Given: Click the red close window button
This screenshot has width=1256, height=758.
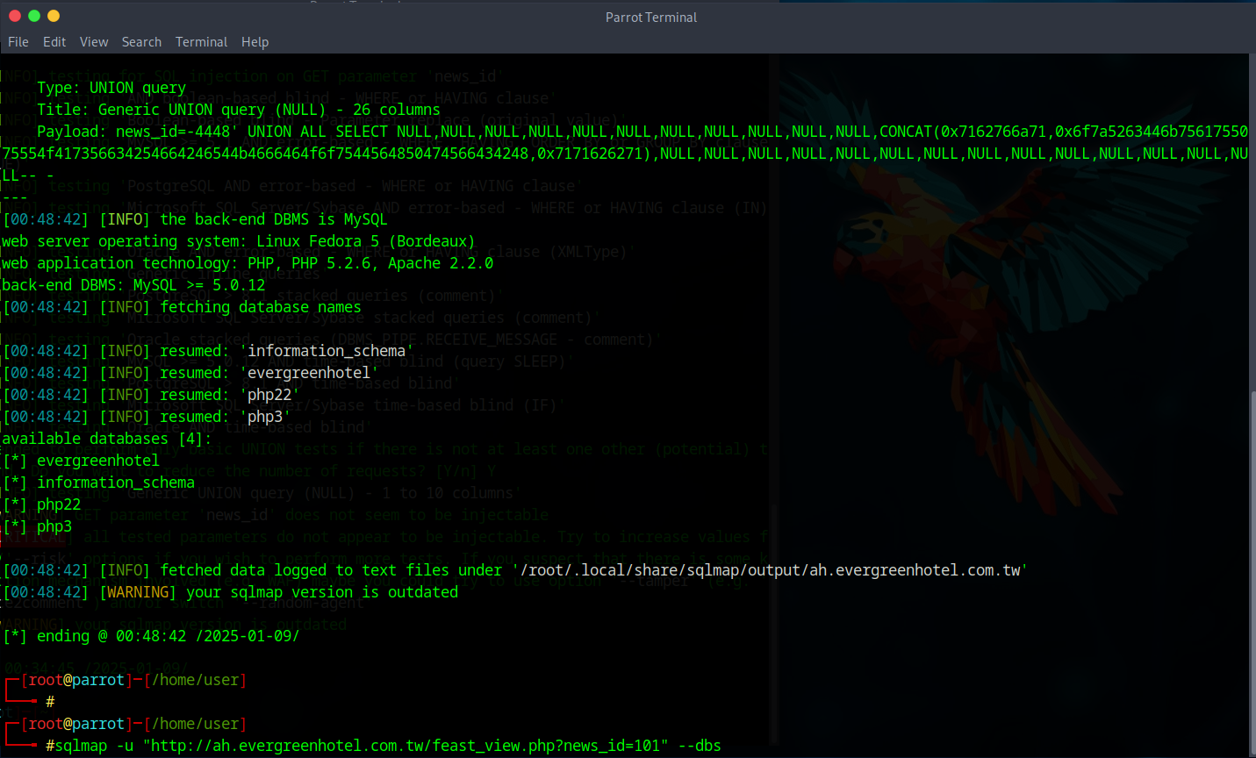Looking at the screenshot, I should (14, 16).
